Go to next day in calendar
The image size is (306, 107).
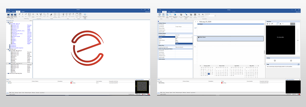click(198, 22)
